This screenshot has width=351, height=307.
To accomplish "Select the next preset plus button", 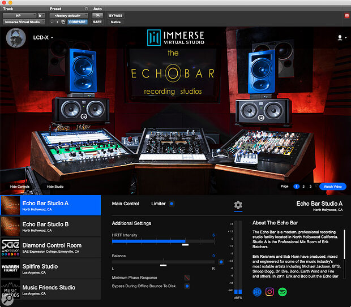I will 57,22.
